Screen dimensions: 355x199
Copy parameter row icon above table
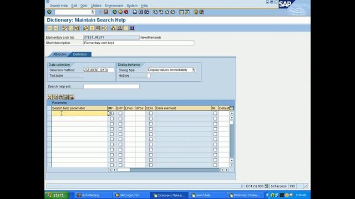pos(55,97)
